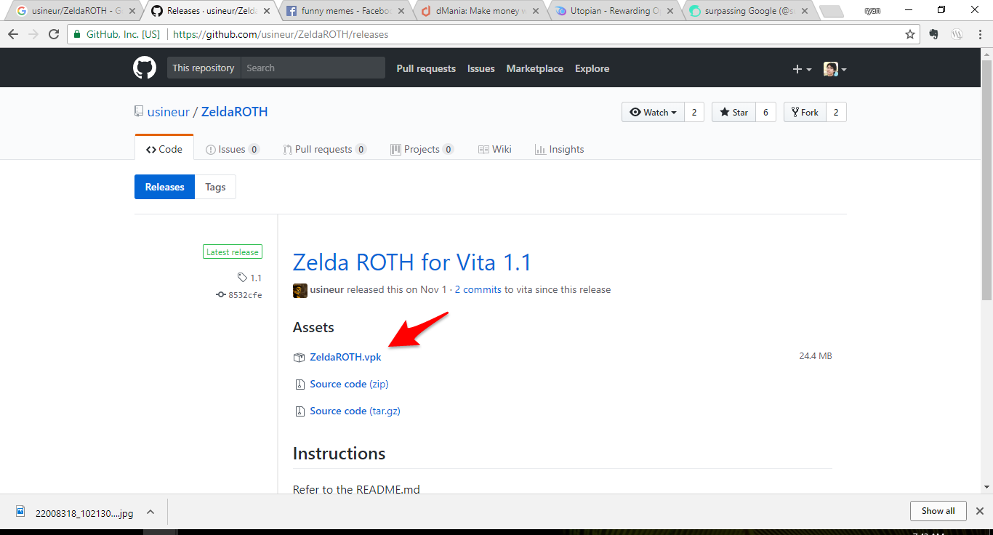Open Explore in top navigation

[x=592, y=68]
